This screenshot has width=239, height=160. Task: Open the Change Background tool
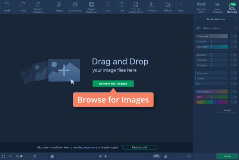(x=135, y=7)
